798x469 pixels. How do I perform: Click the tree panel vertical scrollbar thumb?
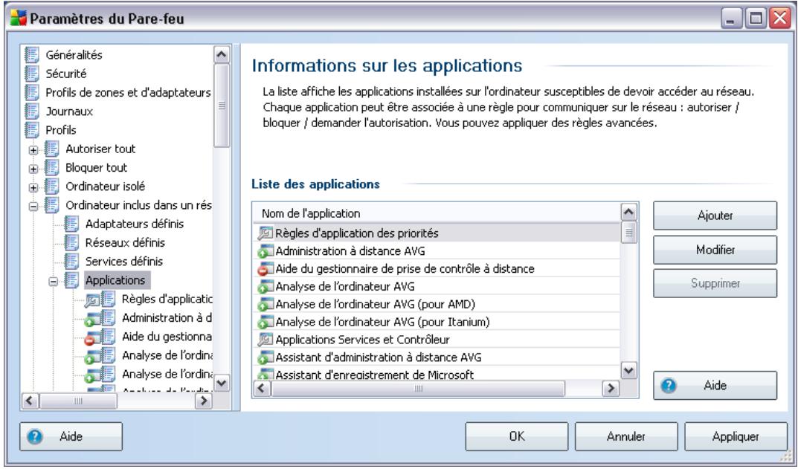tap(222, 106)
